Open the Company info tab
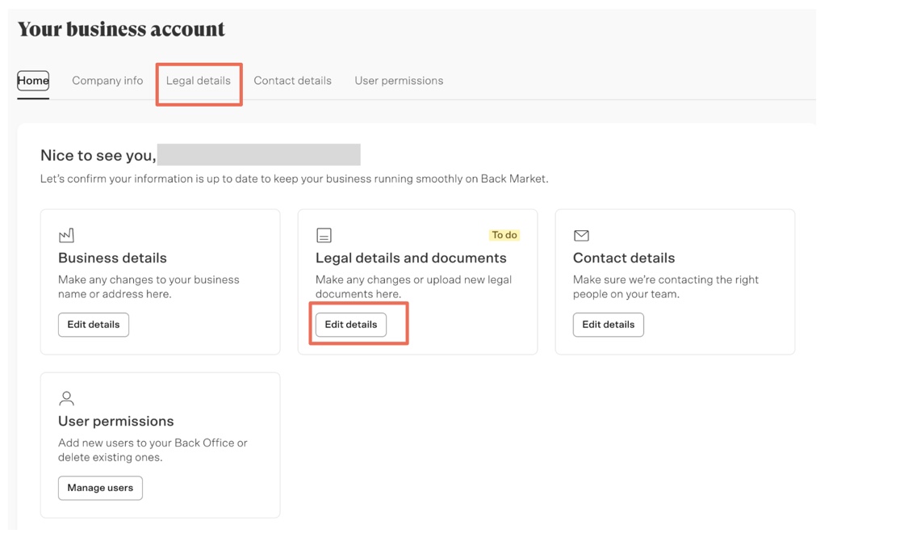Screen dimensions: 908x546 point(107,81)
